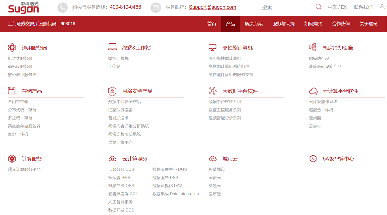Viewport: 387px width, 215px height.
Task: Open 全闪存存储 link
Action: coord(18,101)
